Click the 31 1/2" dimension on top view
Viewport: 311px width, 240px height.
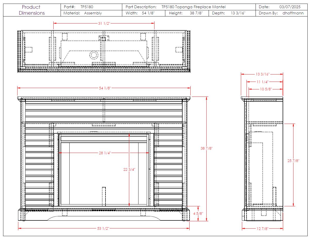pos(104,23)
